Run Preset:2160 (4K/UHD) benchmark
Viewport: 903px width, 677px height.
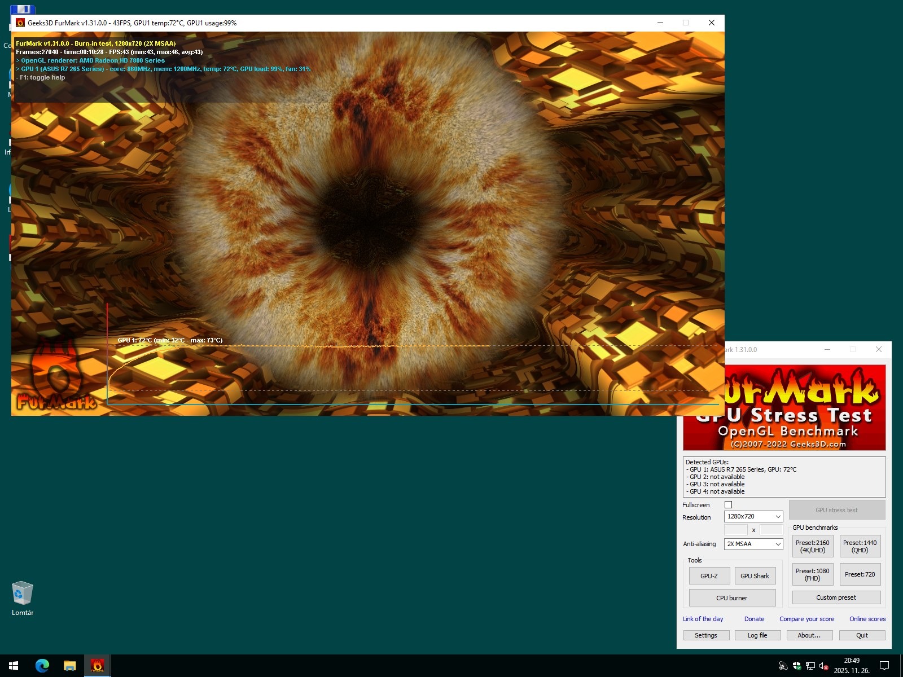[x=813, y=547]
